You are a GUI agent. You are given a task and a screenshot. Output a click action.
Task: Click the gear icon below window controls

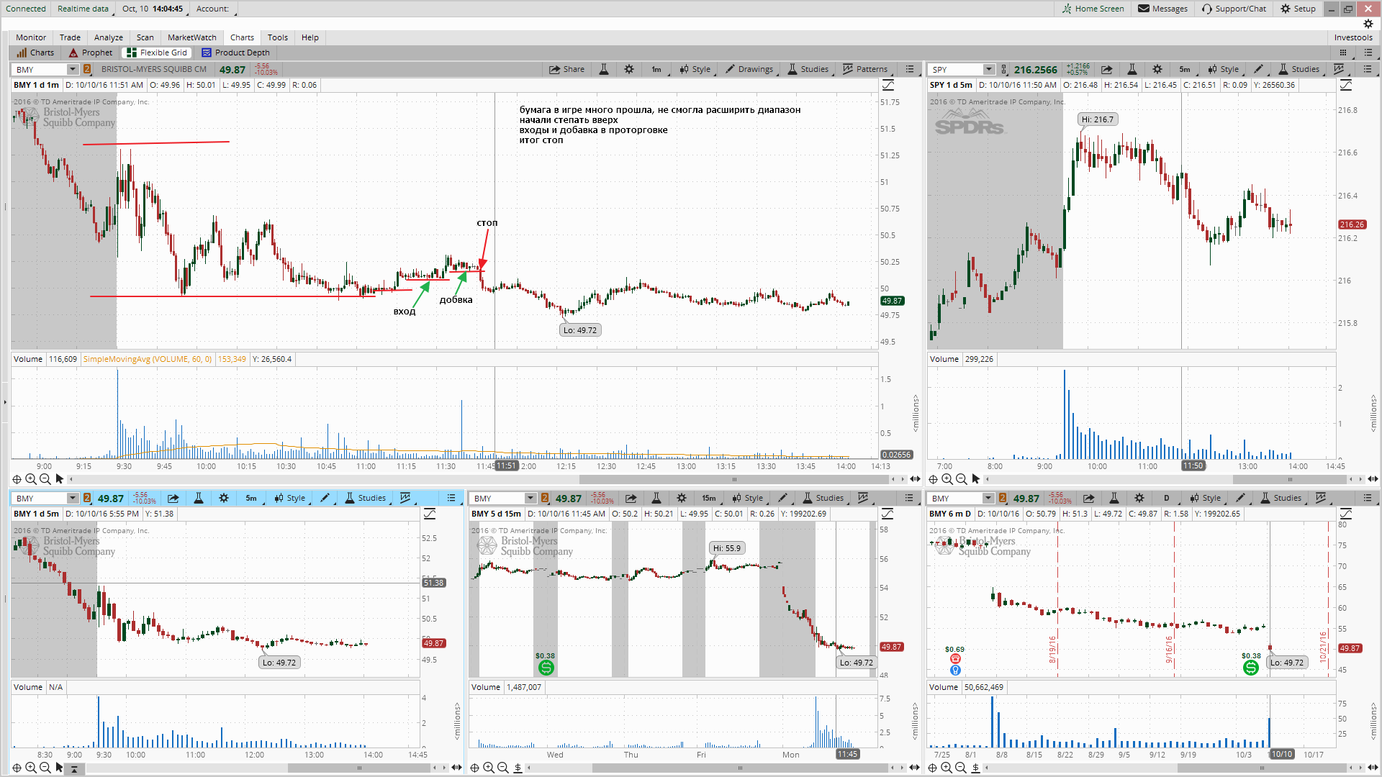(x=1368, y=24)
